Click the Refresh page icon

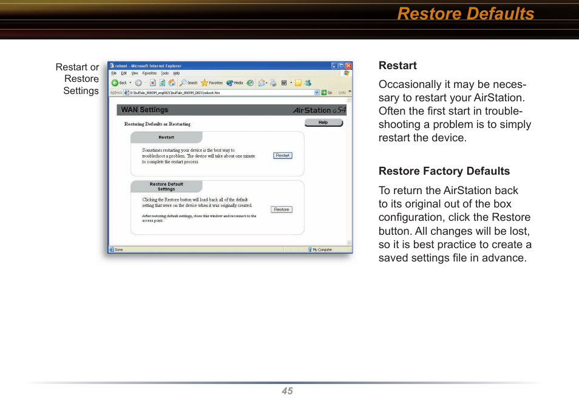(x=162, y=83)
